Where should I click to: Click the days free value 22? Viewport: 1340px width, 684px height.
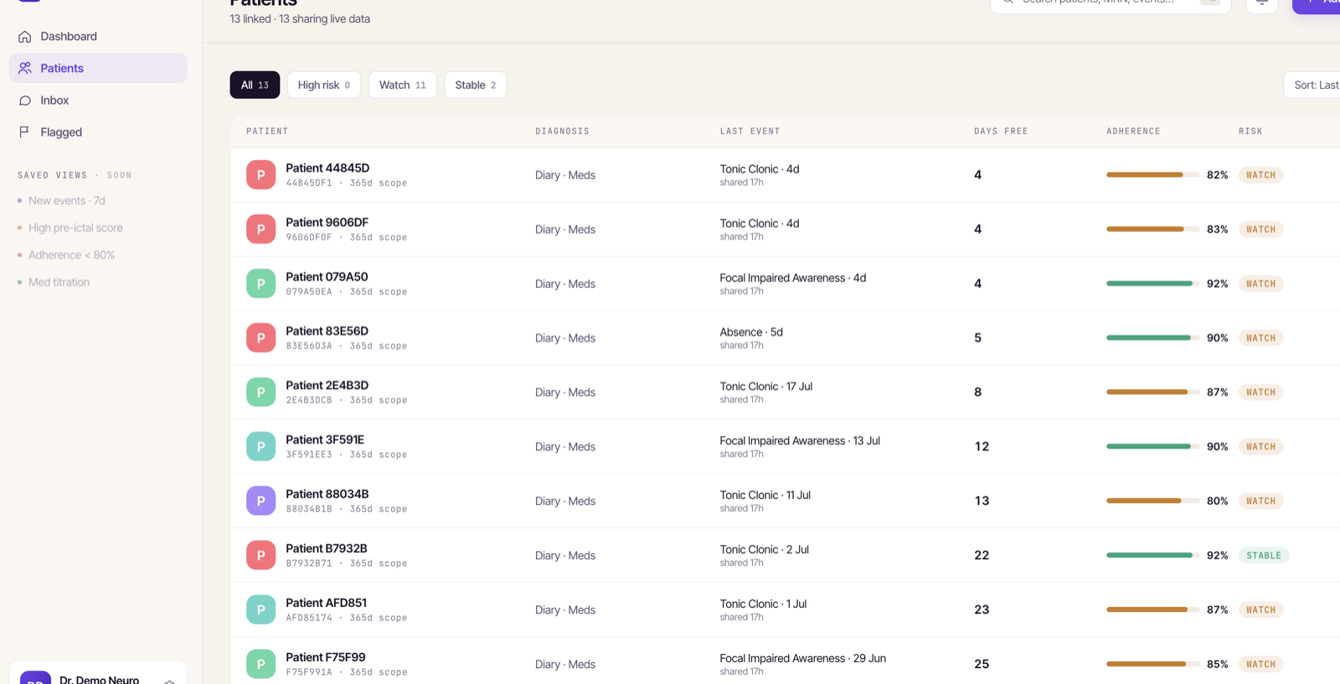[x=982, y=556]
